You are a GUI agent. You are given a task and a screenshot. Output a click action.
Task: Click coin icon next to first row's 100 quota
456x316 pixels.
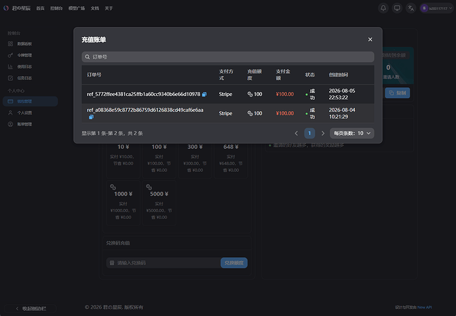coord(250,94)
